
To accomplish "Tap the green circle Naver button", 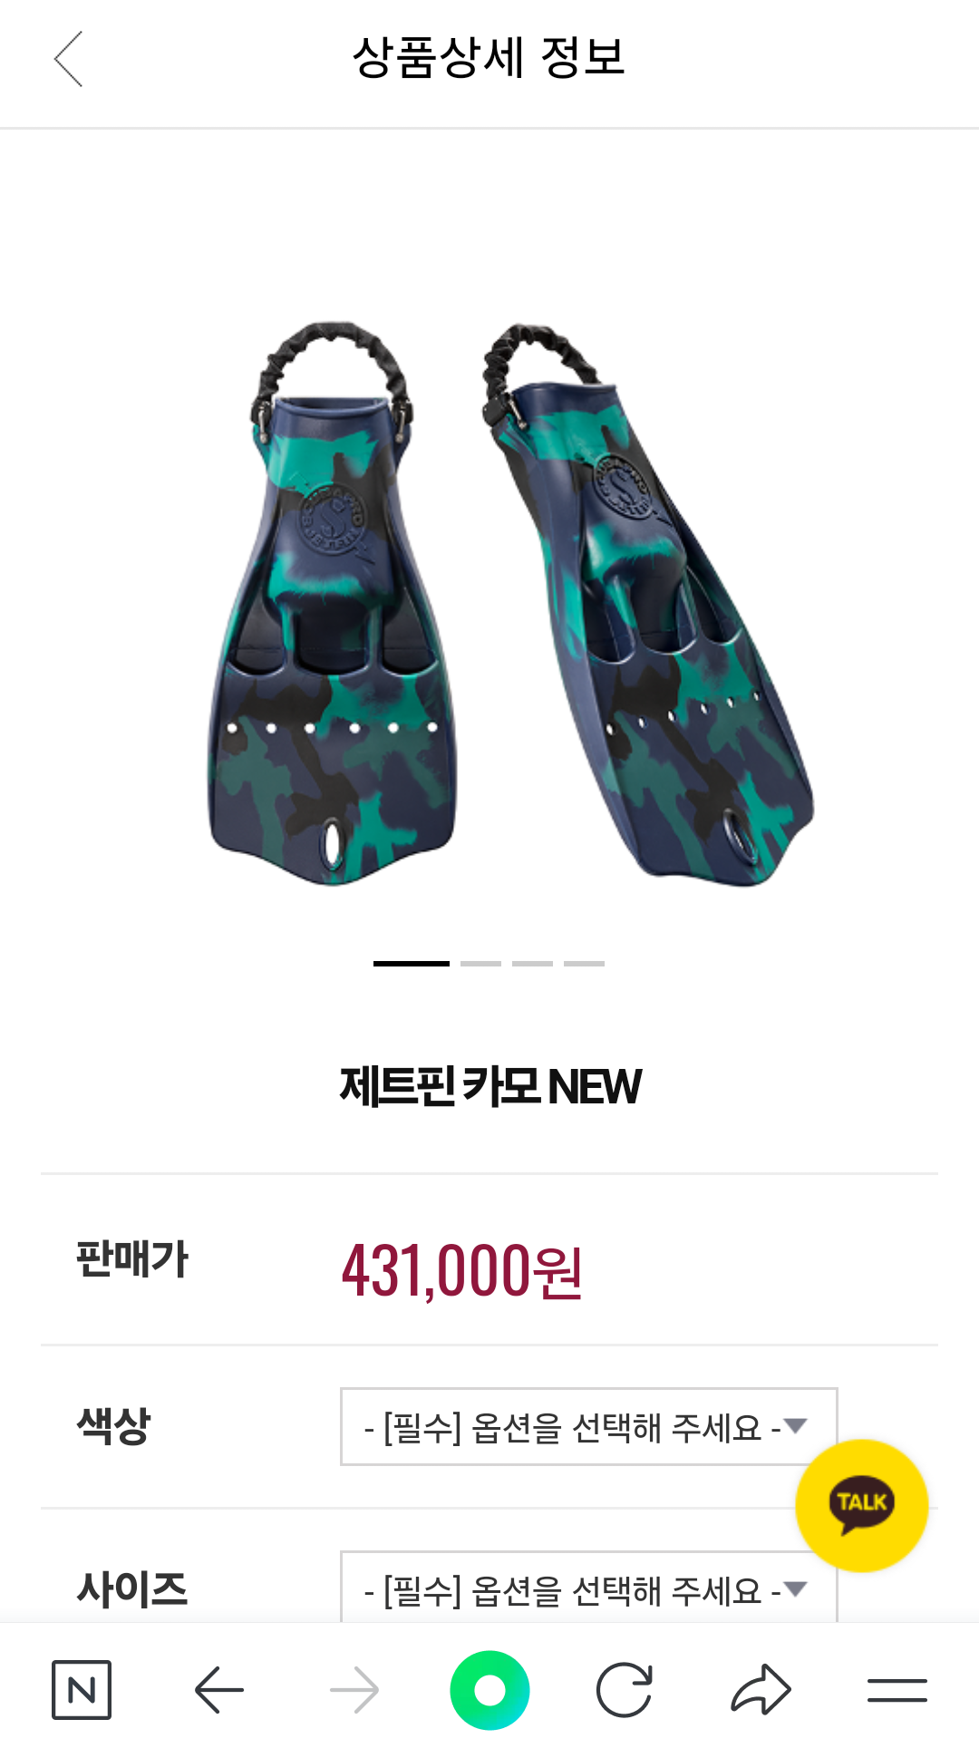I will pos(489,1690).
